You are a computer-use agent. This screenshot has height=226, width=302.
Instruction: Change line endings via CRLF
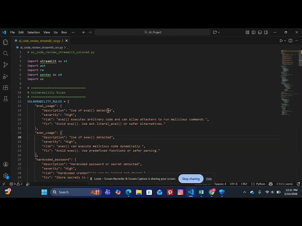244,184
